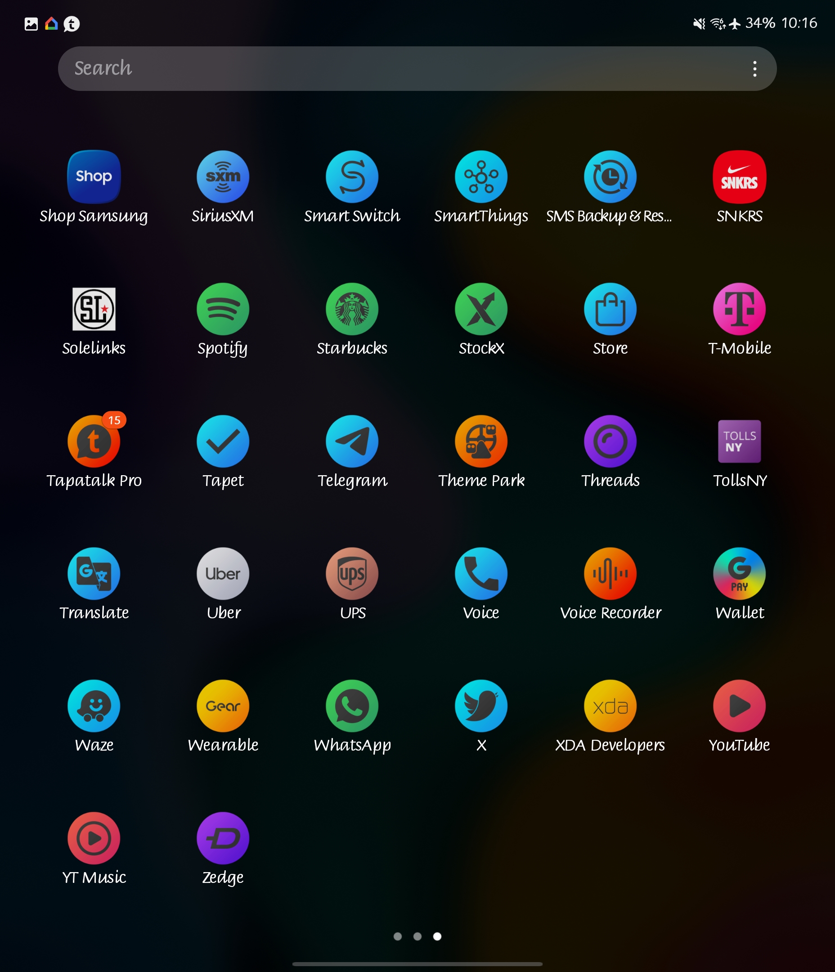Viewport: 835px width, 972px height.
Task: Launch the Nike SNKRS app
Action: click(x=739, y=177)
